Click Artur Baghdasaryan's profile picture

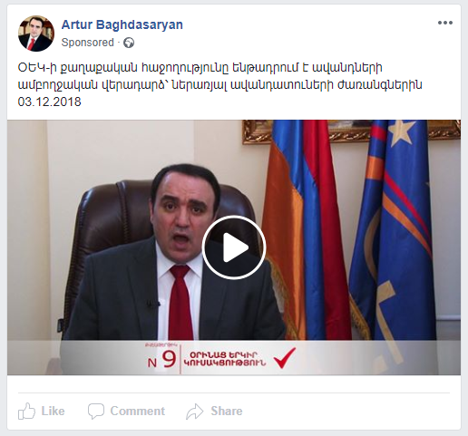pos(36,34)
